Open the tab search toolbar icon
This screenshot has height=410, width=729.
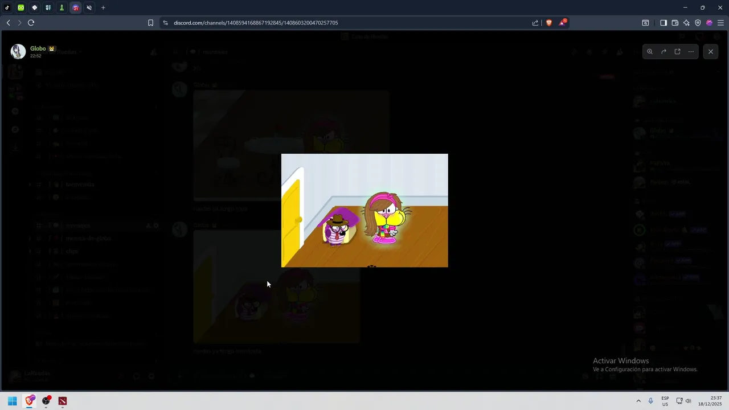click(645, 23)
